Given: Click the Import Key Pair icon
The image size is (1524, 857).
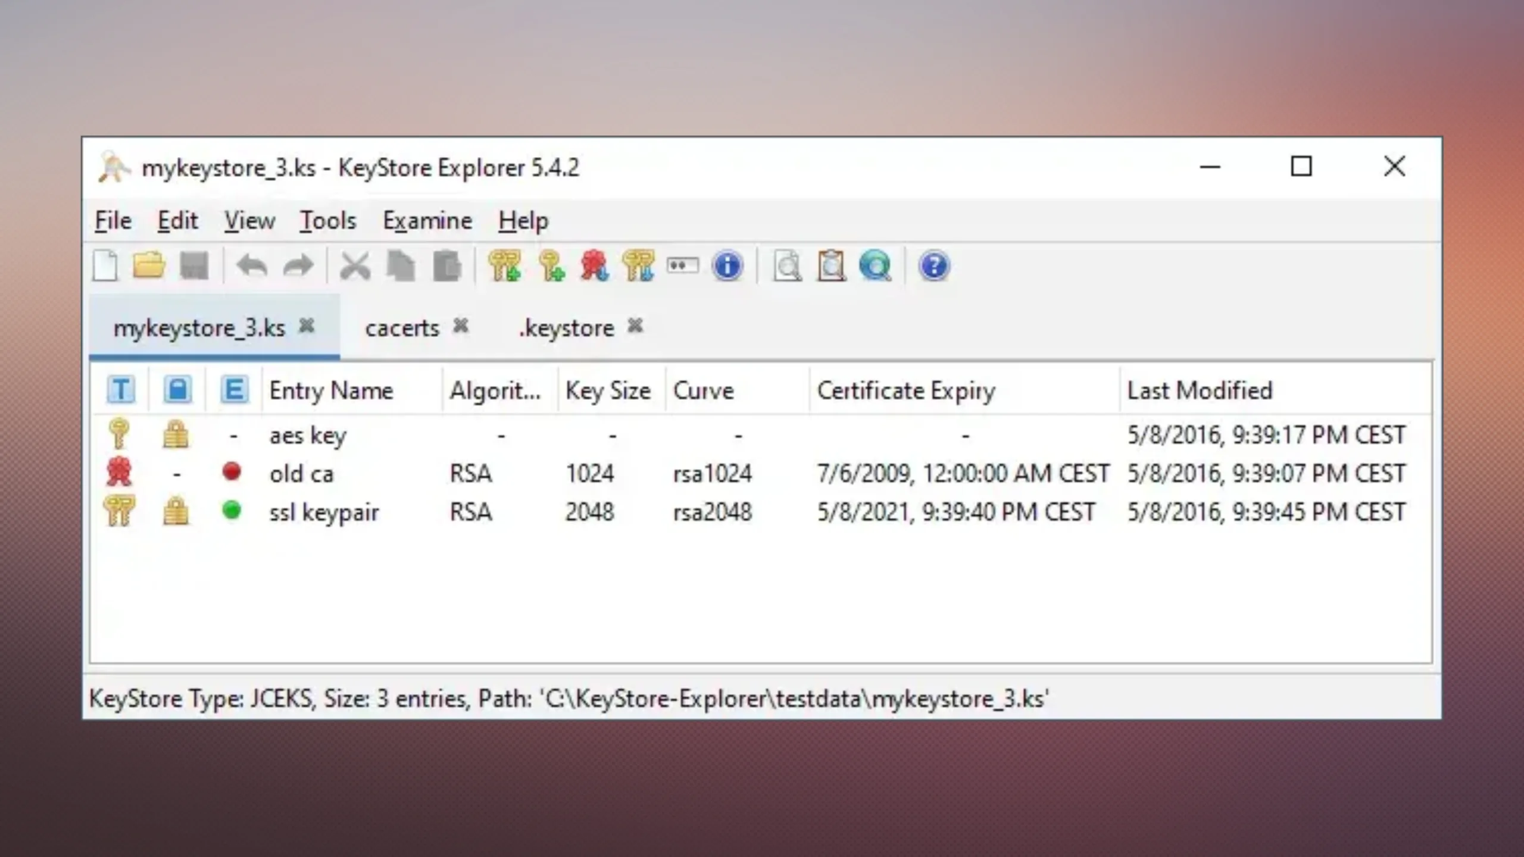Looking at the screenshot, I should coord(638,265).
